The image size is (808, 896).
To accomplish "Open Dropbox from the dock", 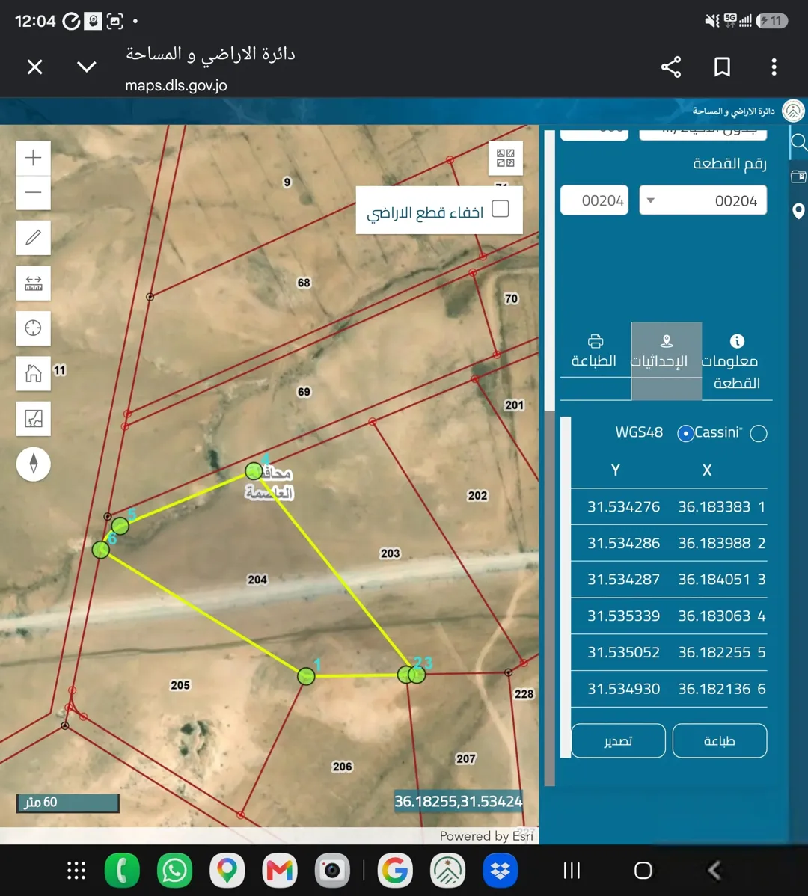I will [500, 871].
